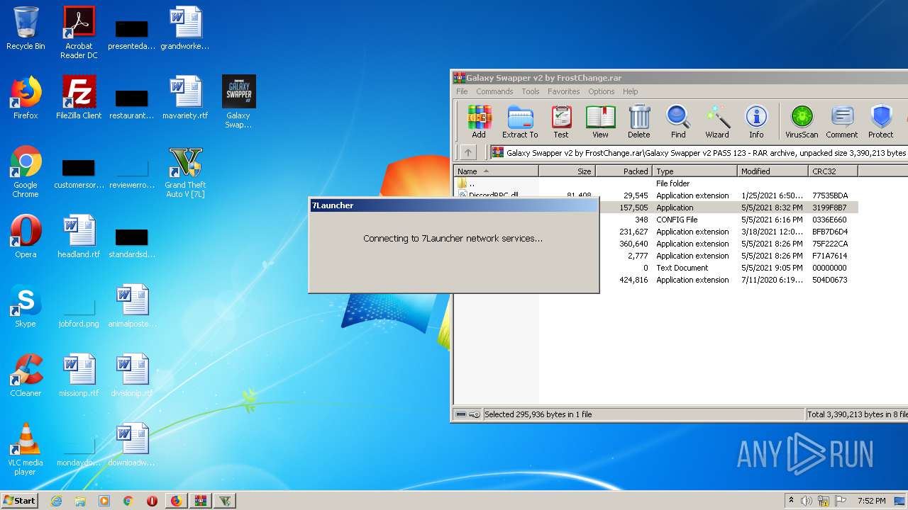Select the jobford.png desktop file
This screenshot has width=908, height=510.
tap(79, 312)
